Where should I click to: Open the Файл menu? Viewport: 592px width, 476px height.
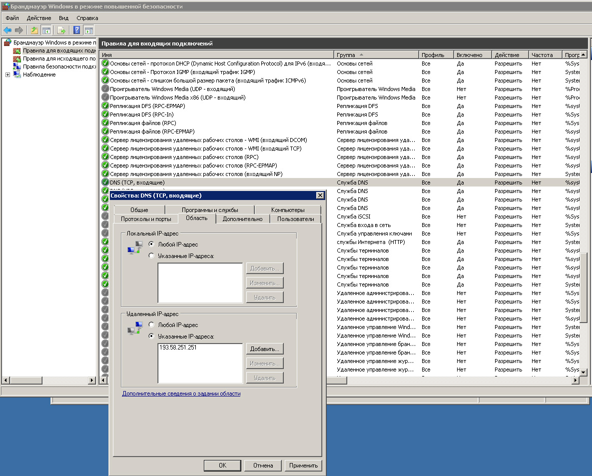coord(12,18)
